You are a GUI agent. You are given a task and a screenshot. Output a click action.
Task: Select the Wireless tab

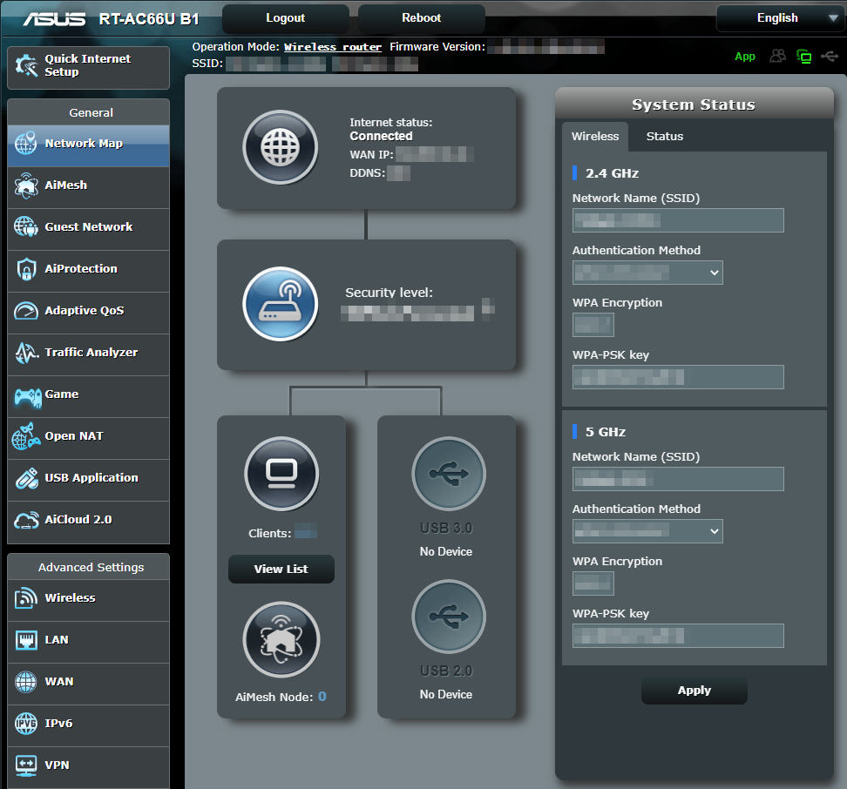pyautogui.click(x=595, y=137)
